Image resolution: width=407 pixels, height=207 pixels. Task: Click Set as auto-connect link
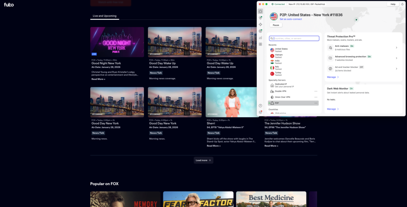(291, 19)
